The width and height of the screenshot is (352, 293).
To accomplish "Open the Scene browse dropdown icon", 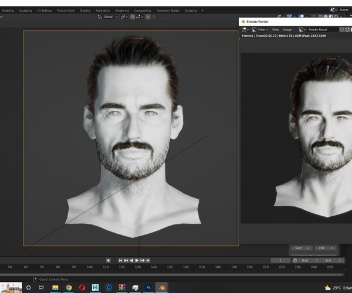I will pyautogui.click(x=333, y=10).
